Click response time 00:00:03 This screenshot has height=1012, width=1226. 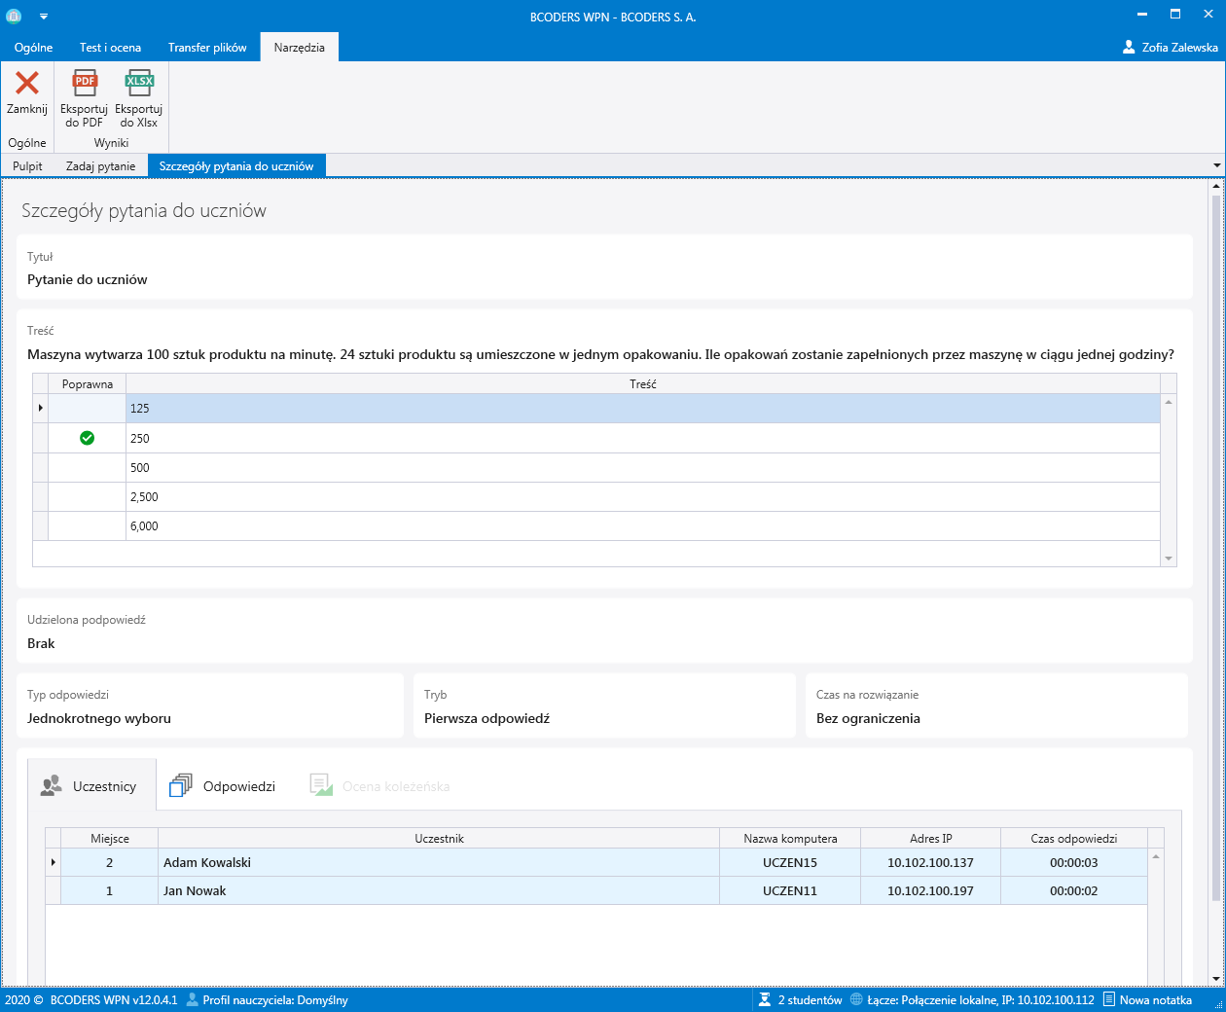click(x=1074, y=862)
